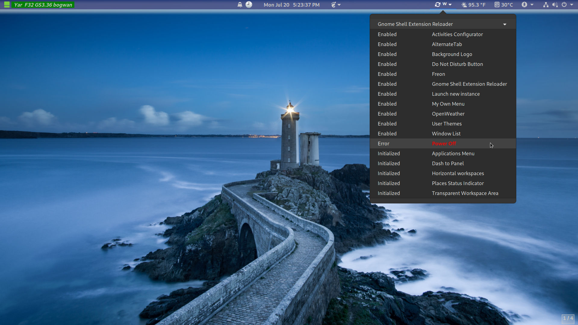Click the My Own Menu enabled entry
Screen dimensions: 578x325
tap(443, 104)
